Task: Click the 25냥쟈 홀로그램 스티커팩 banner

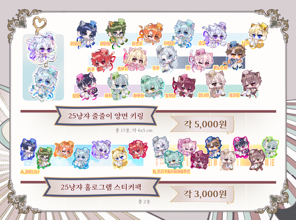Action: click(x=101, y=187)
